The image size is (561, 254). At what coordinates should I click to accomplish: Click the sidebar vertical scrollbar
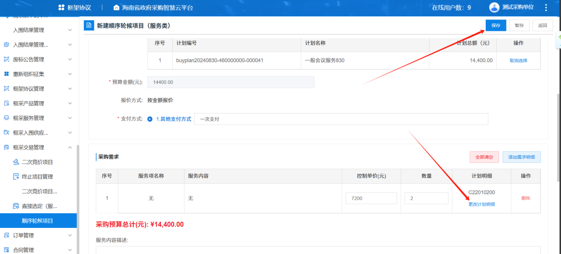tap(78, 199)
